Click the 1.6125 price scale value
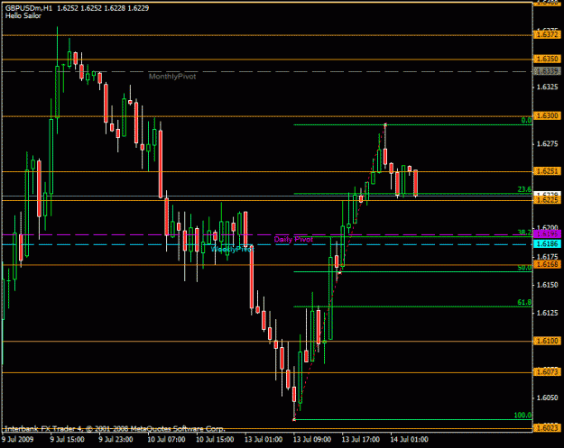This screenshot has width=564, height=448. [548, 314]
